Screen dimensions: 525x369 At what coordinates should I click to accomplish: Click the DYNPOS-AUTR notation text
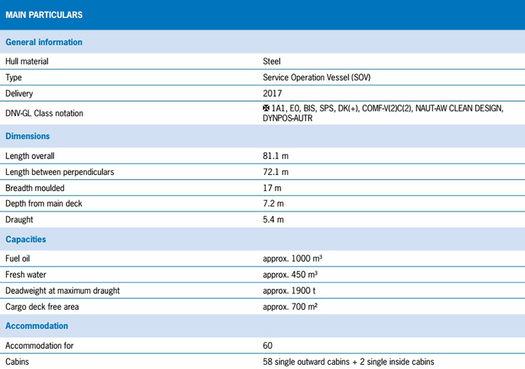(288, 118)
